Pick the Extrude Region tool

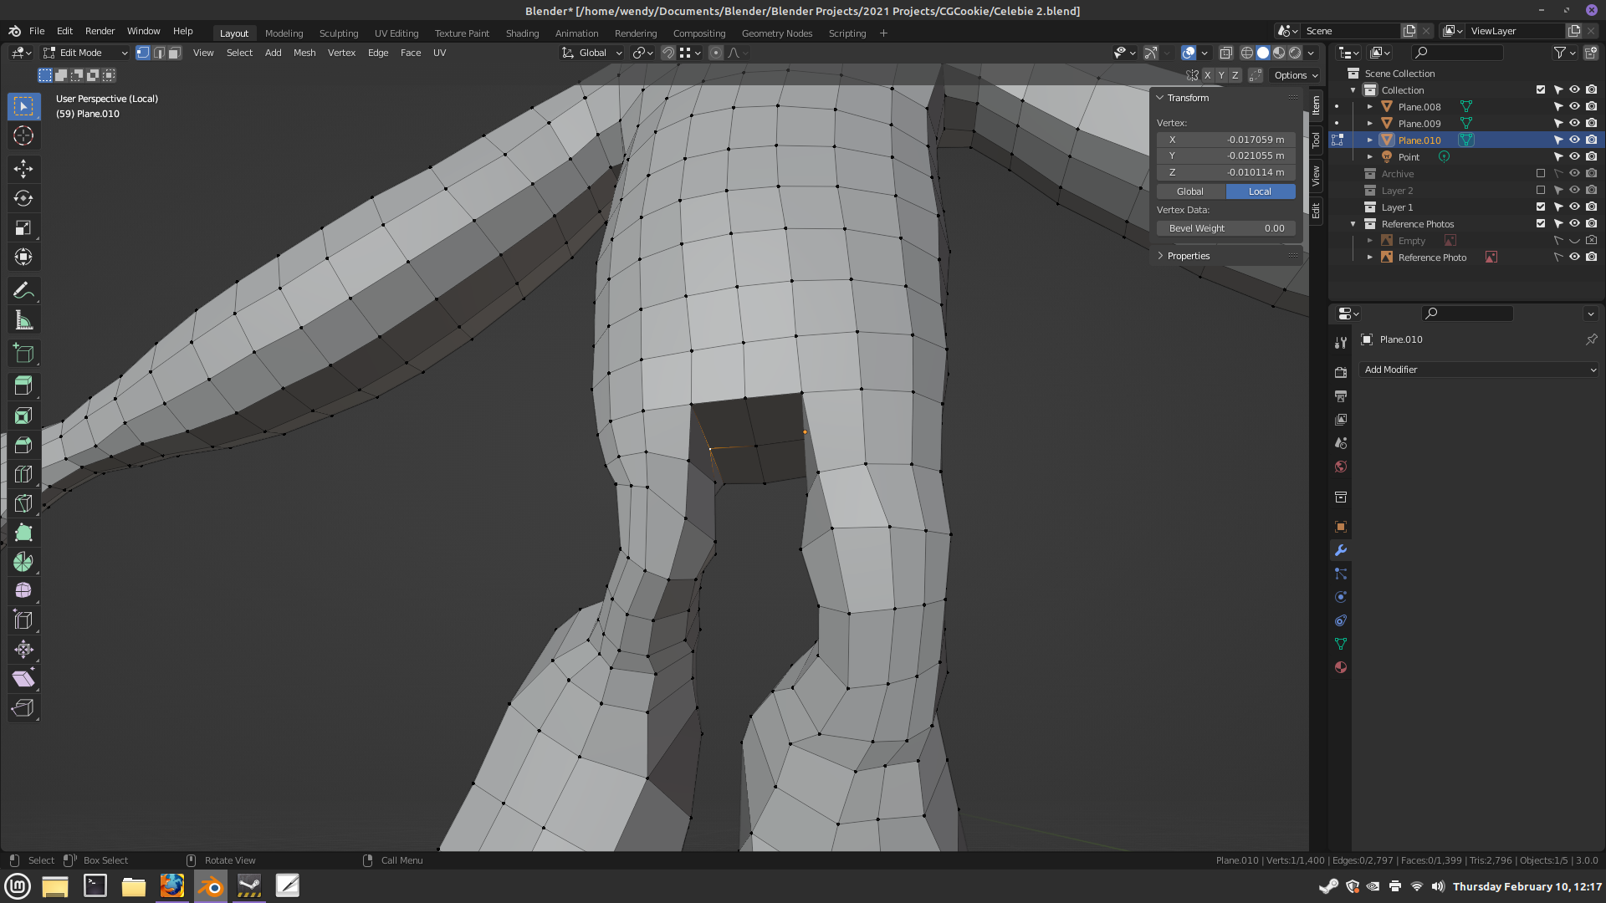pyautogui.click(x=23, y=385)
